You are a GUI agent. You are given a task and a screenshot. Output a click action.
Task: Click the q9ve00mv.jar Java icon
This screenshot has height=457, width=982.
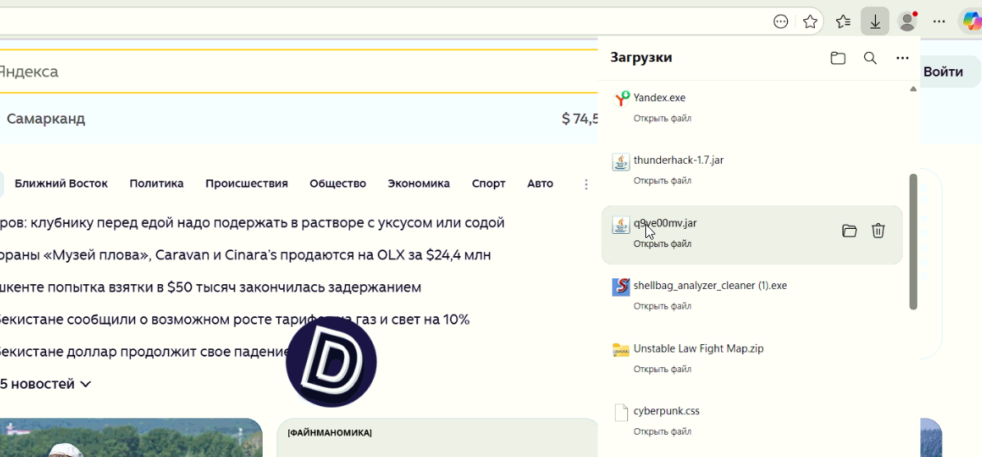click(621, 225)
